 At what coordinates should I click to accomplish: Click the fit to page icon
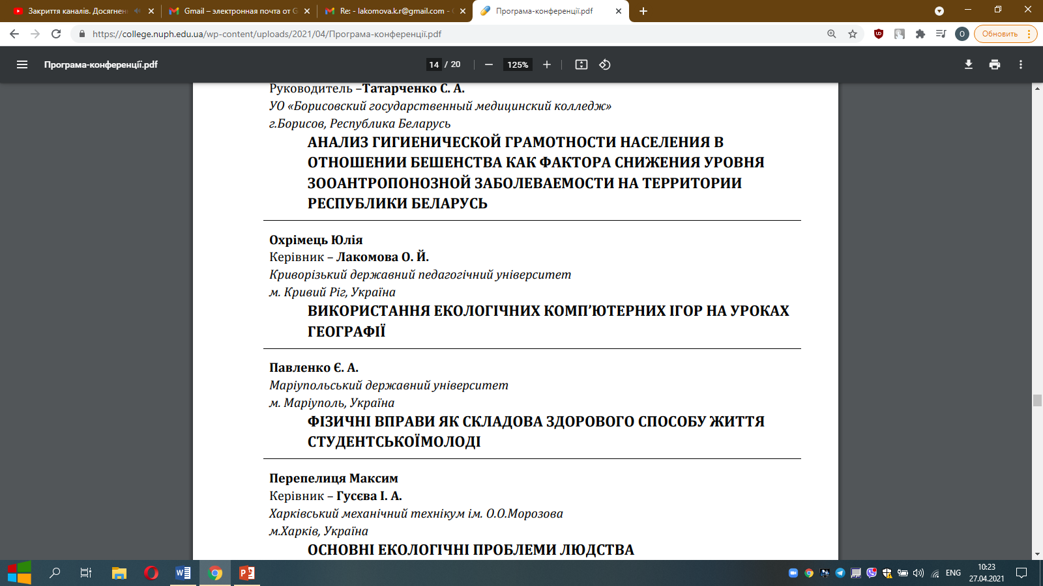tap(581, 64)
